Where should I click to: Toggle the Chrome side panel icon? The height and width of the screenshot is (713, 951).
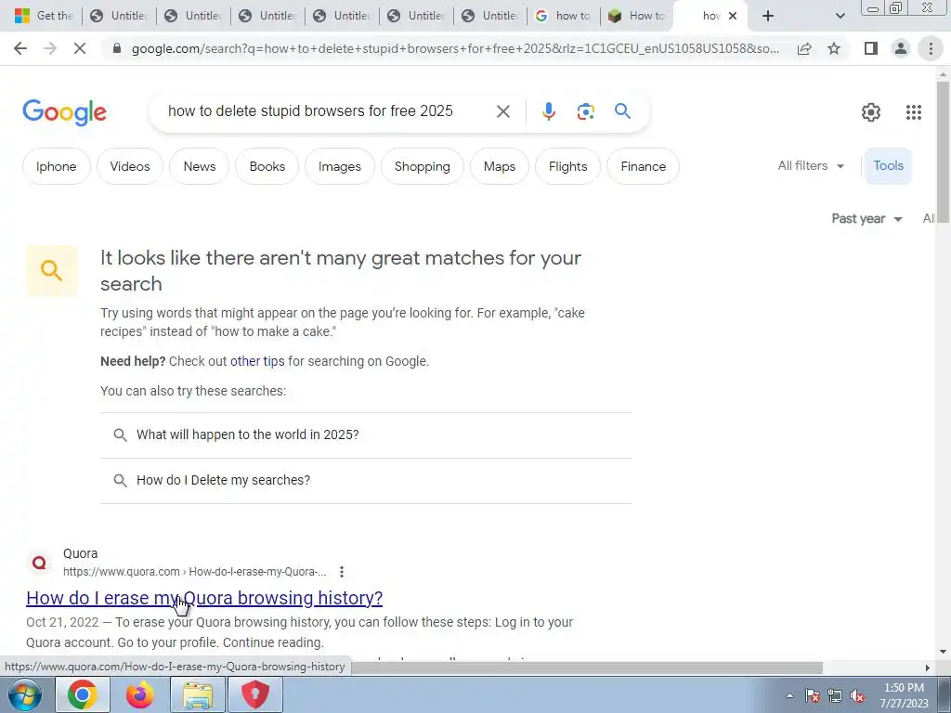click(x=870, y=48)
